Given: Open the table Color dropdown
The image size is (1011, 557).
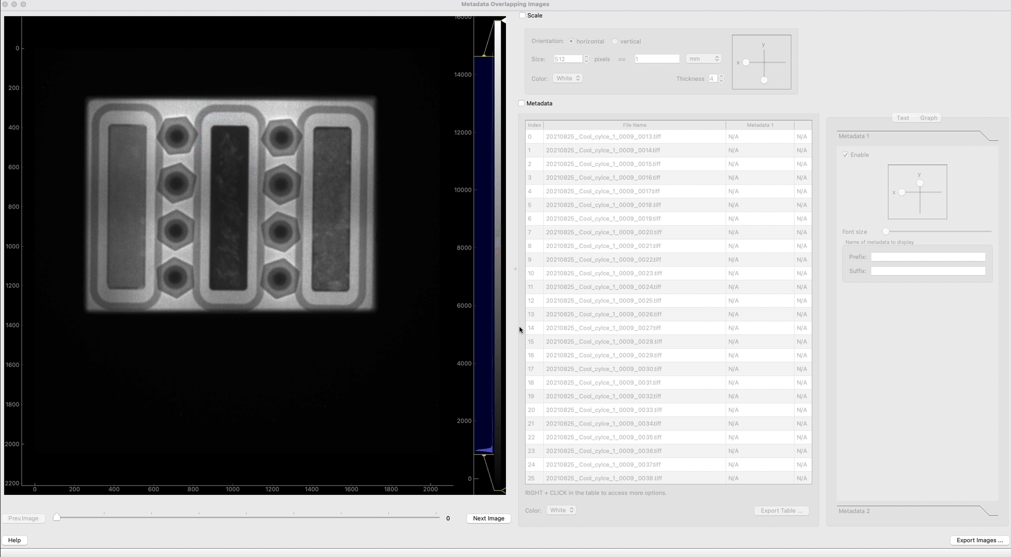Looking at the screenshot, I should click(x=561, y=510).
